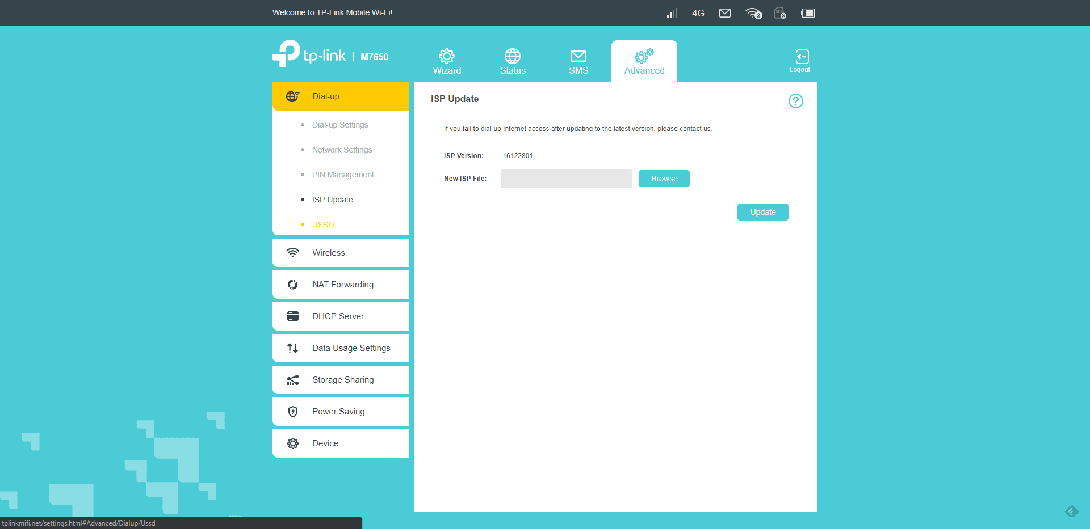Open the unread messages envelope in status bar
Screen dimensions: 1090x529
[x=725, y=13]
